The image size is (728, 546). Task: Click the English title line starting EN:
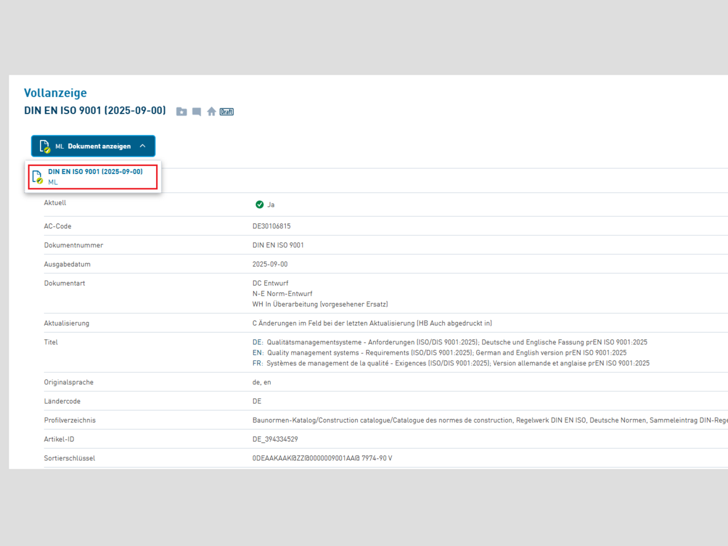coord(439,353)
